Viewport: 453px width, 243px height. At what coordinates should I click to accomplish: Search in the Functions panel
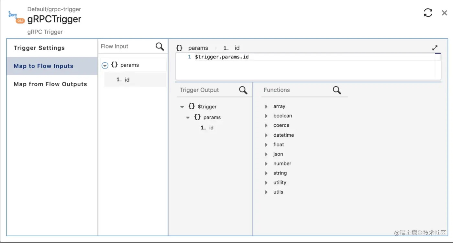(x=337, y=90)
